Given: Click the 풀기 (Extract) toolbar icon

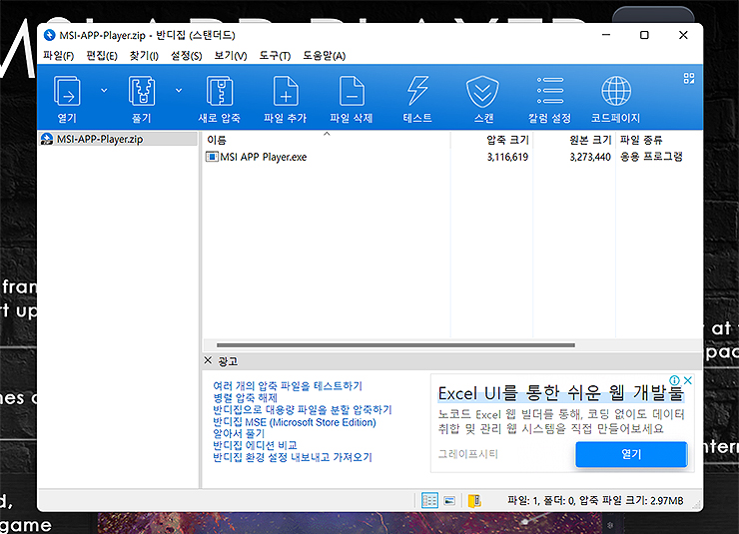Looking at the screenshot, I should pyautogui.click(x=142, y=99).
